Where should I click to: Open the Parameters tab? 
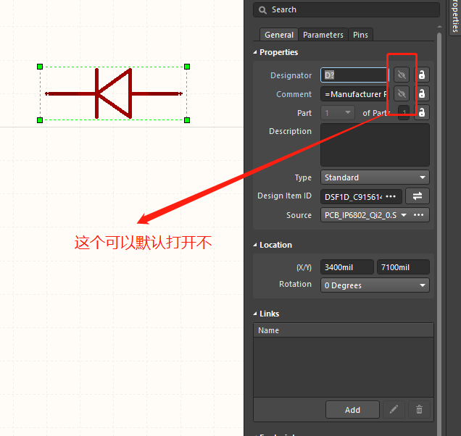pos(323,35)
